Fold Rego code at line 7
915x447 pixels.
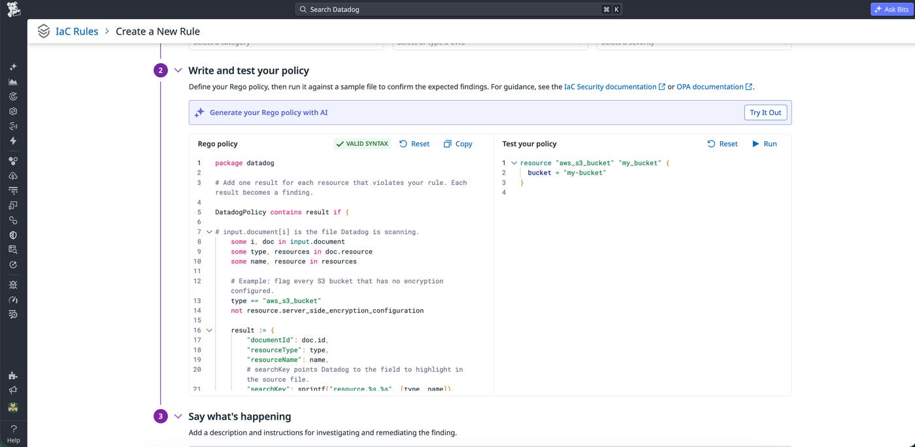tap(209, 232)
